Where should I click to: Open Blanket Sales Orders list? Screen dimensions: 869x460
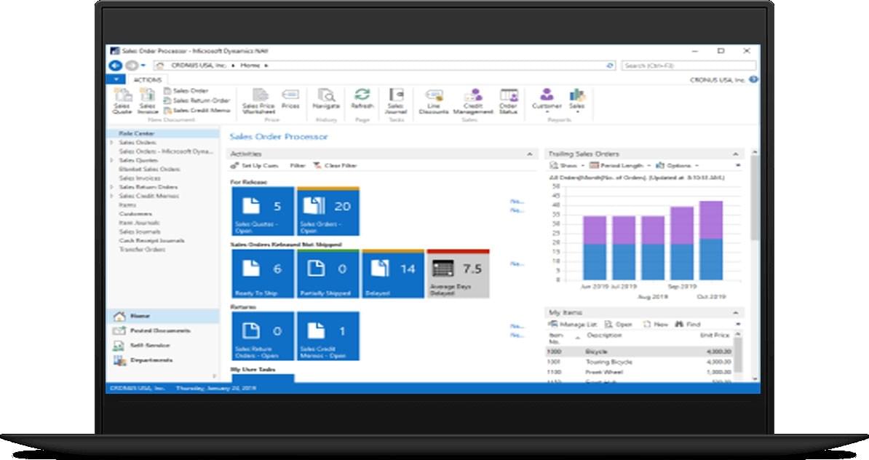pyautogui.click(x=150, y=169)
